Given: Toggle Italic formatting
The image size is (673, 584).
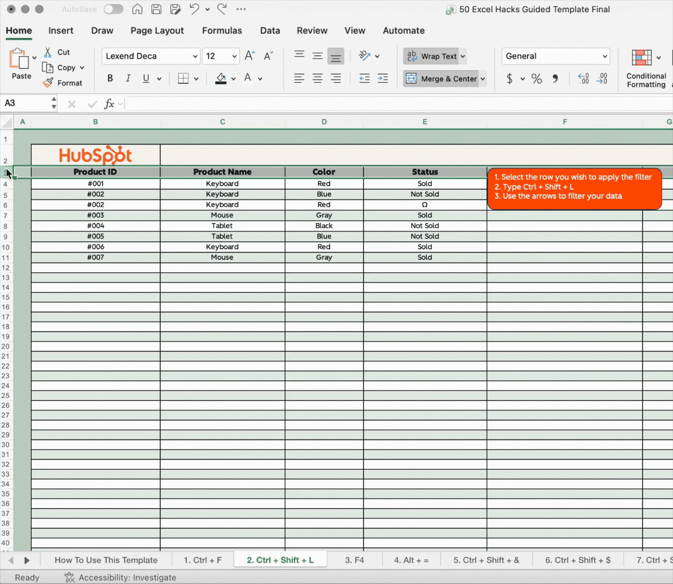Looking at the screenshot, I should point(128,79).
